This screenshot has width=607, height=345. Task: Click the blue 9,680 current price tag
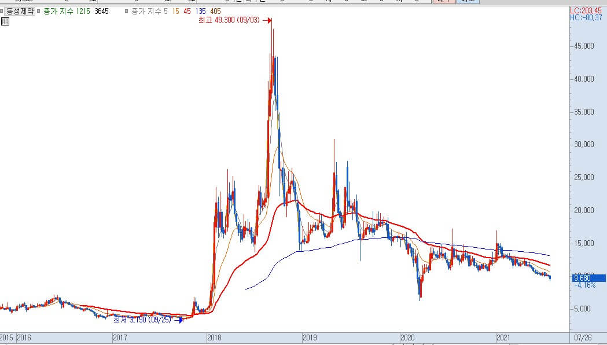coord(588,278)
